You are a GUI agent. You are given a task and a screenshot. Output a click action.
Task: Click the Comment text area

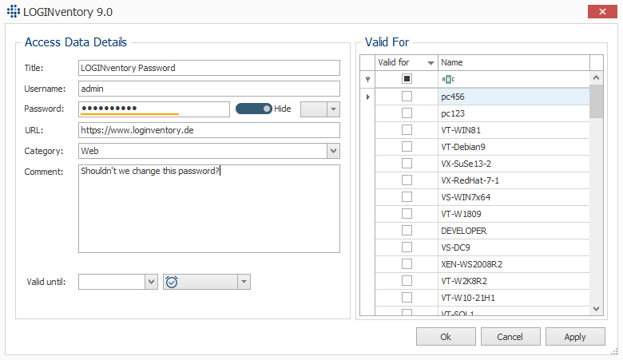(209, 209)
